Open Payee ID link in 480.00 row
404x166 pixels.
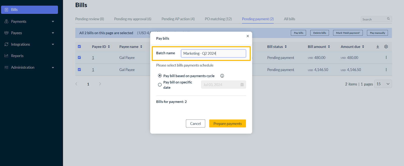click(x=93, y=58)
